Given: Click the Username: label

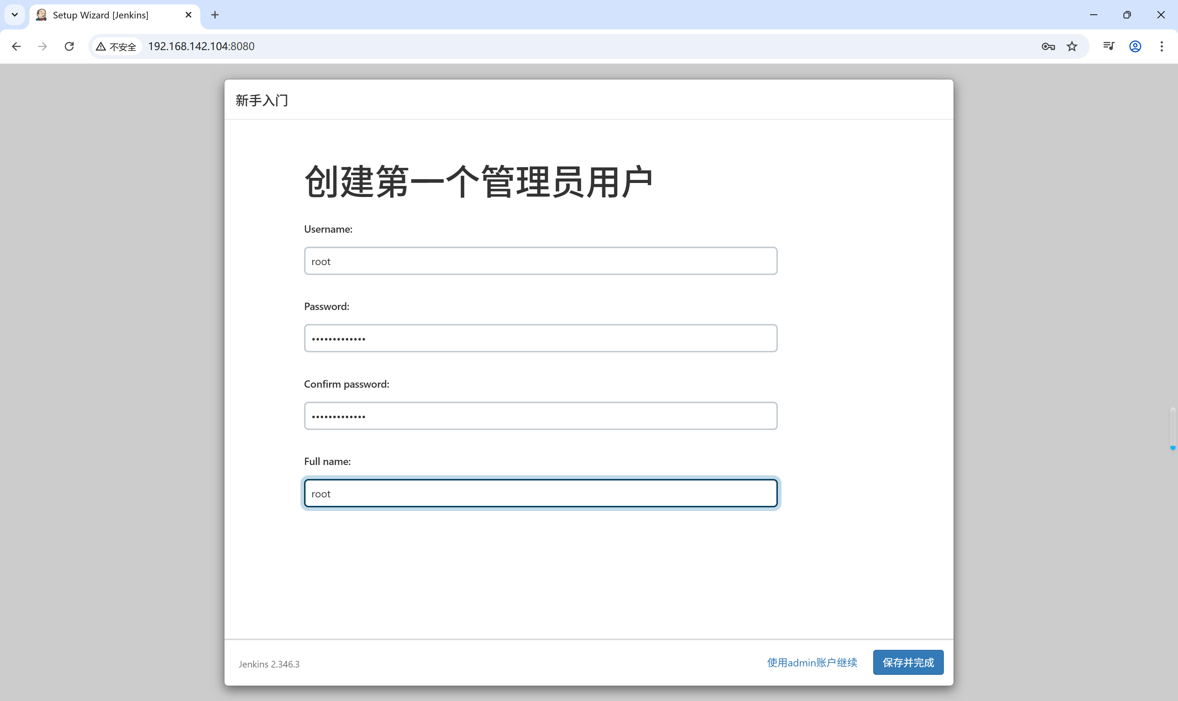Looking at the screenshot, I should pos(328,229).
